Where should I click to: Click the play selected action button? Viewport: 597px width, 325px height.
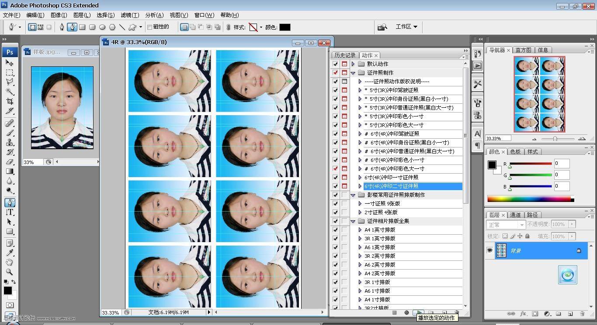[x=419, y=312]
